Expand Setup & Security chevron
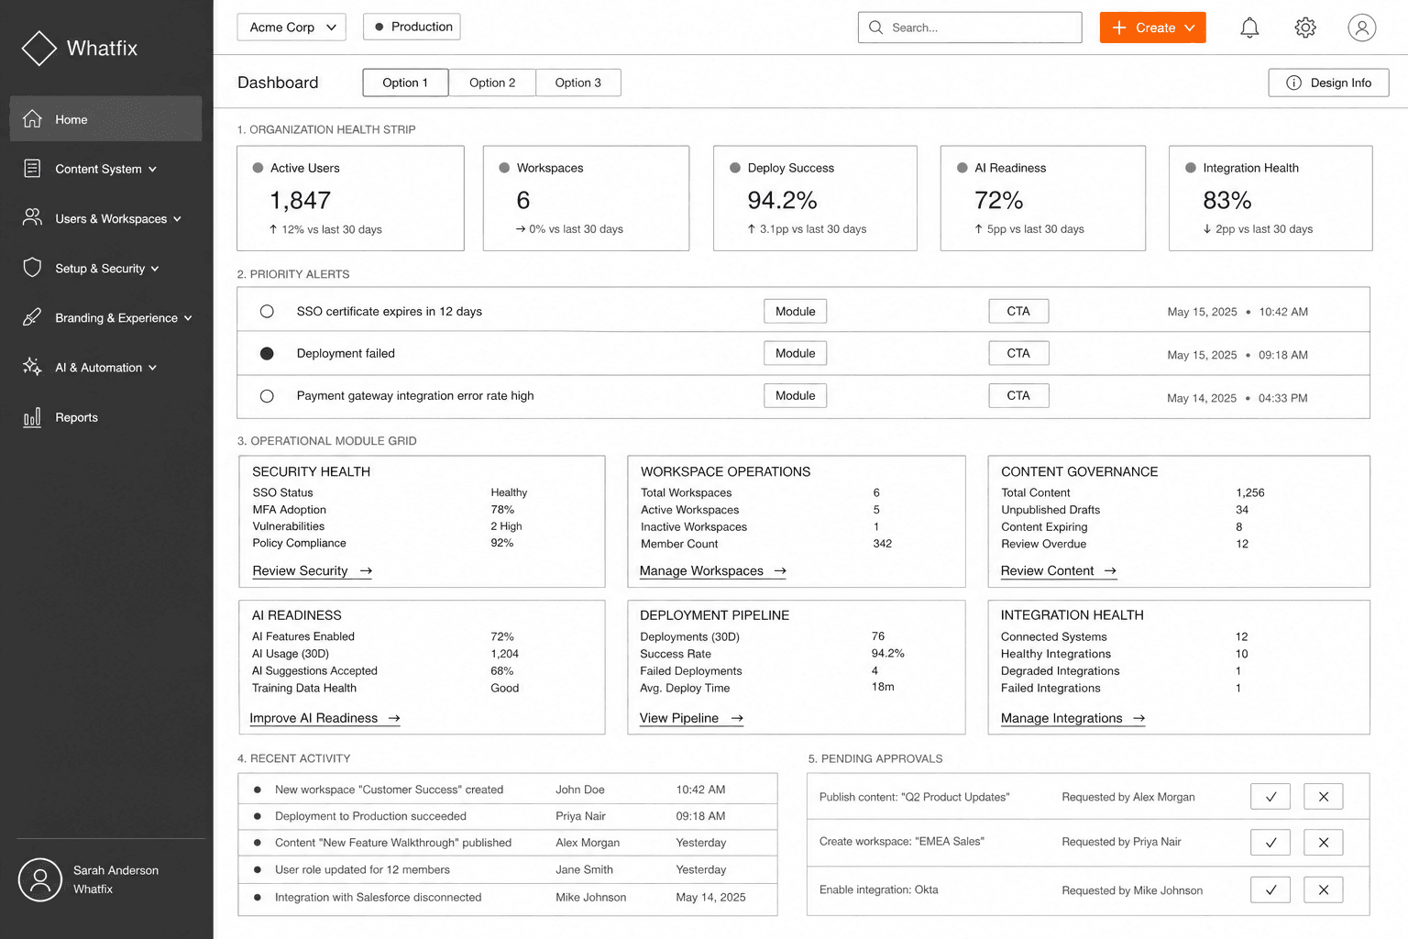This screenshot has height=939, width=1408. (155, 269)
